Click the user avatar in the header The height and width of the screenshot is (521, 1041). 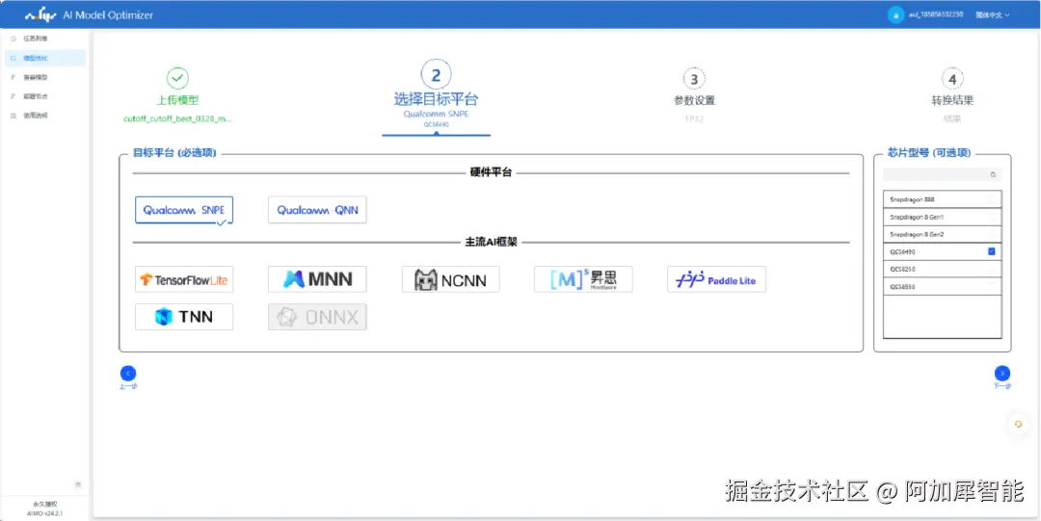(895, 14)
